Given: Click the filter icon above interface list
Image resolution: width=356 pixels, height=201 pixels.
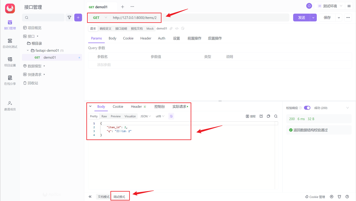Looking at the screenshot, I should [69, 17].
